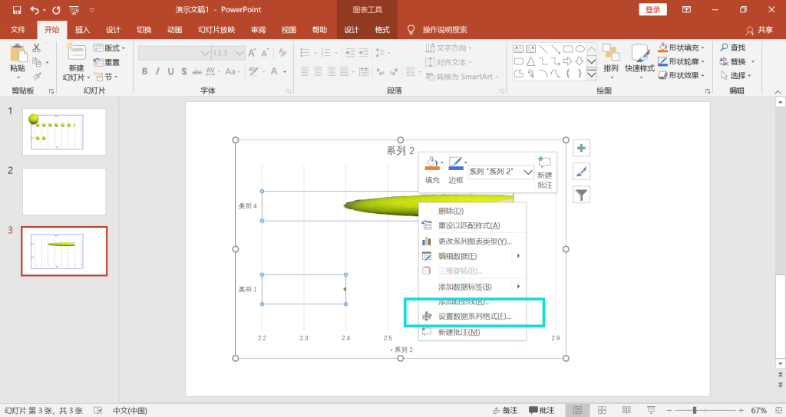Image resolution: width=786 pixels, height=417 pixels.
Task: Click the Save icon in the title bar
Action: point(17,10)
